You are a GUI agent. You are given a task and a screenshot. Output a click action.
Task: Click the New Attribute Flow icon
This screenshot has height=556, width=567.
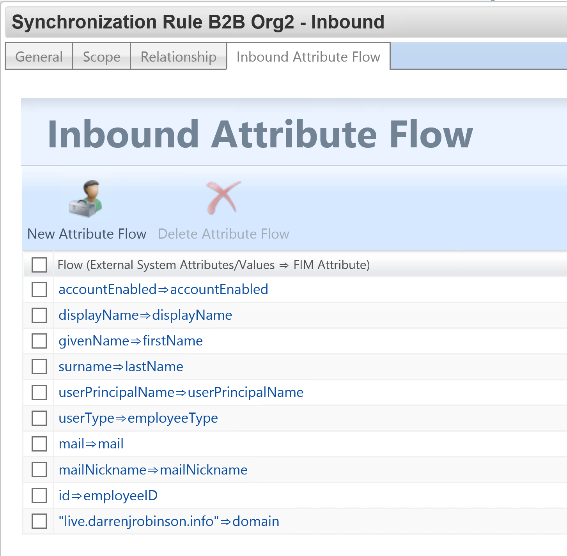86,198
